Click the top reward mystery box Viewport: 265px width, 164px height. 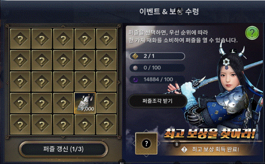[146, 144]
